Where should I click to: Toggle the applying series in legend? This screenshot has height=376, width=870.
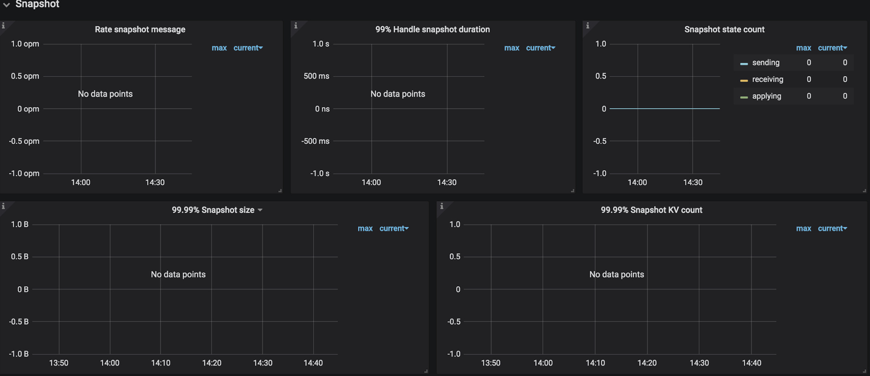click(766, 96)
